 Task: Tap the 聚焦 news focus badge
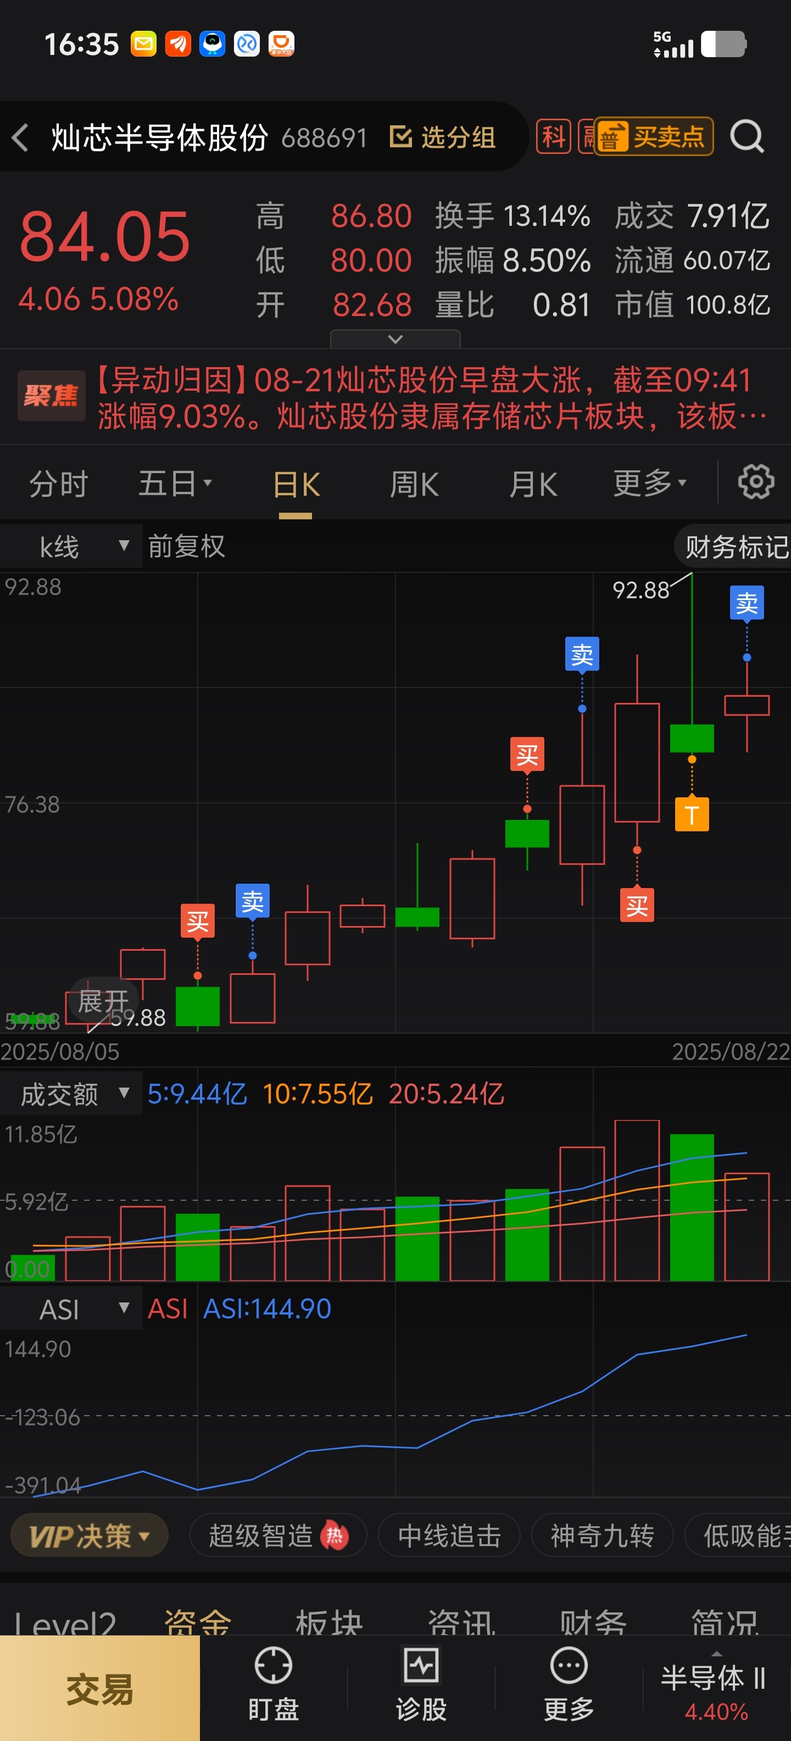click(51, 395)
